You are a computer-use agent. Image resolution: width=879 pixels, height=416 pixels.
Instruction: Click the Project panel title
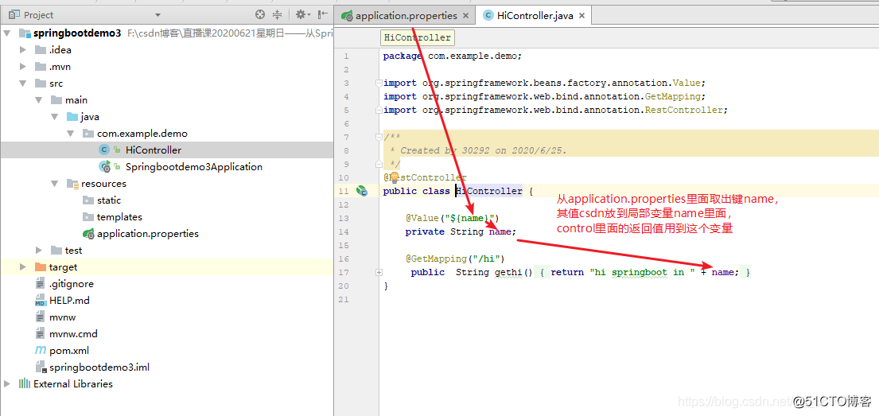tap(39, 15)
